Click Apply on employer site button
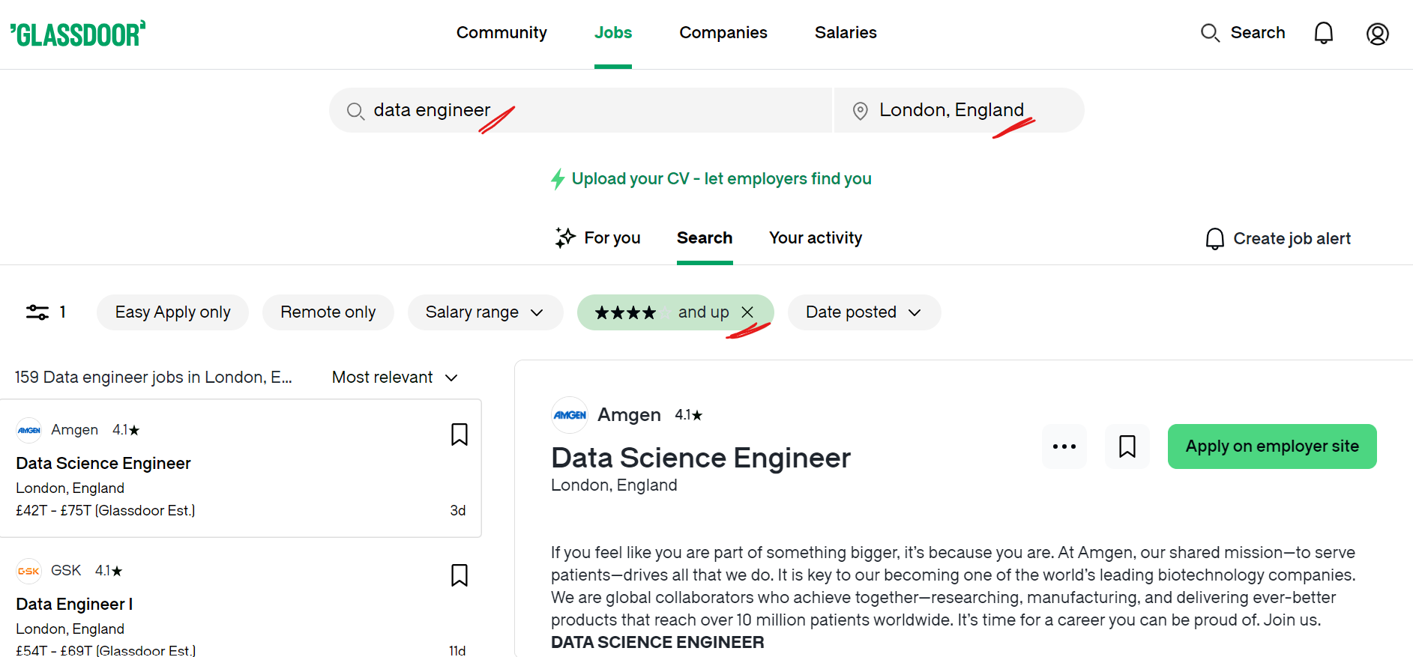 pyautogui.click(x=1272, y=446)
